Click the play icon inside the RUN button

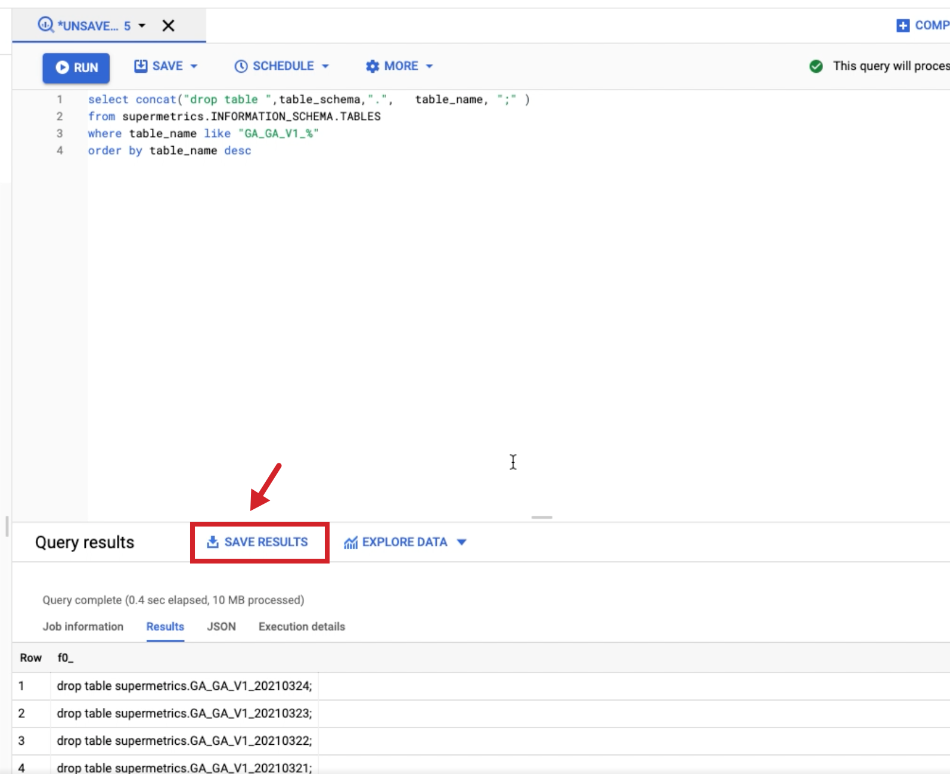62,67
